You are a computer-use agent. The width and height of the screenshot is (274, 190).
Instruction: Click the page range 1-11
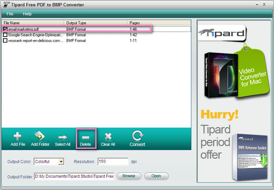coord(133,41)
